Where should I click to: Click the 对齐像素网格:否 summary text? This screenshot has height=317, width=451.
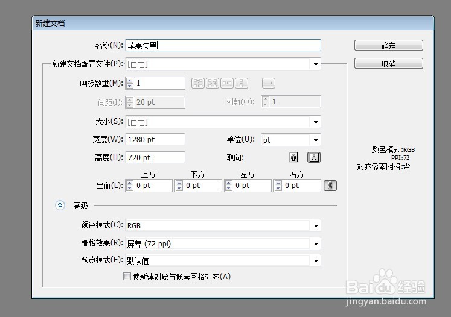[383, 166]
